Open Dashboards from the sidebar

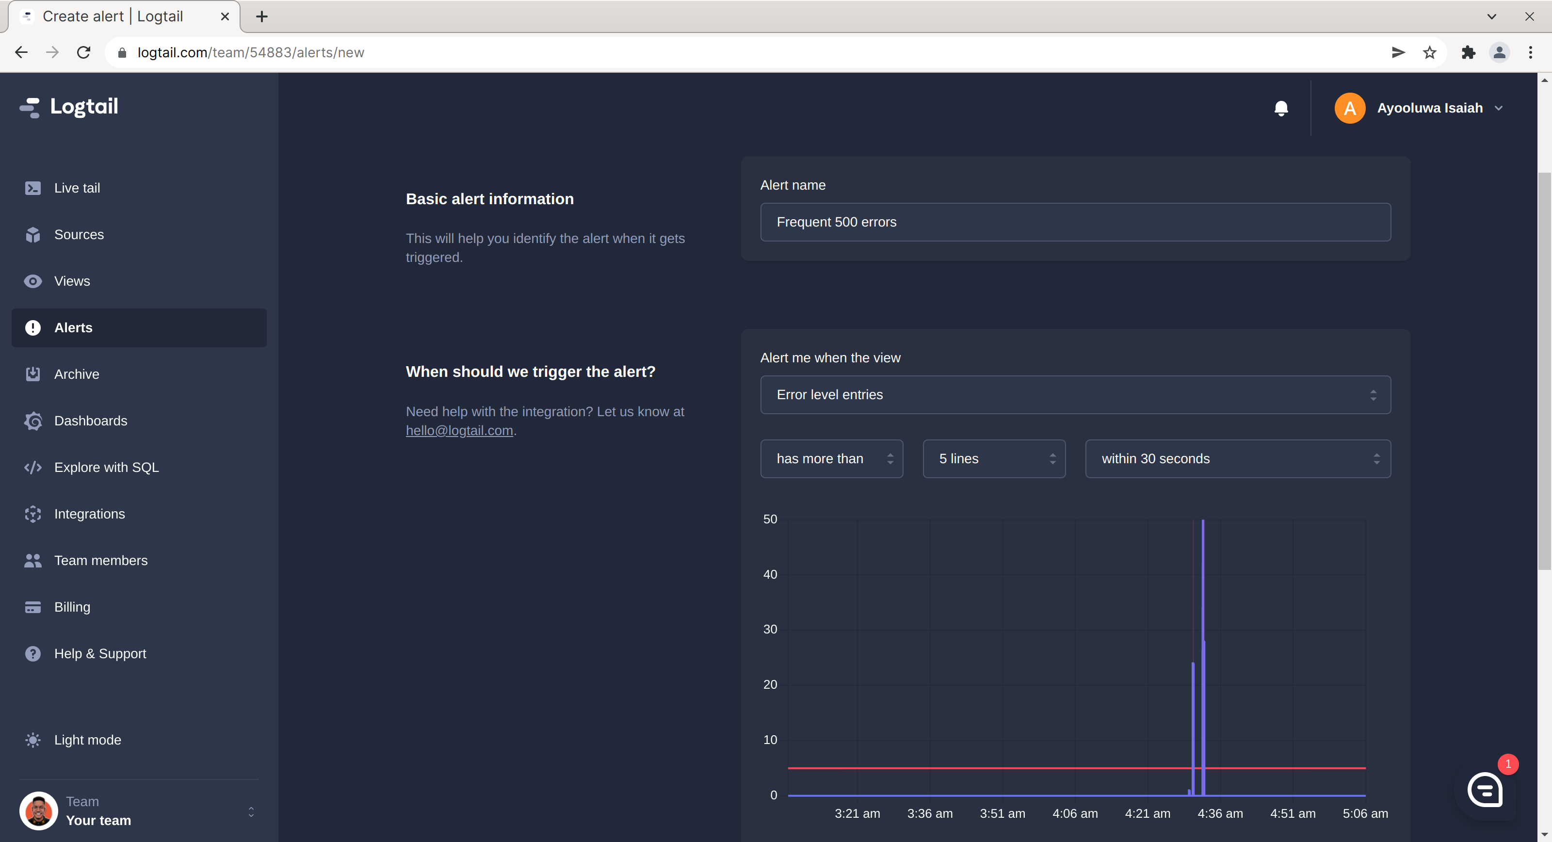90,421
